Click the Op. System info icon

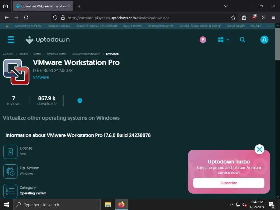[10, 171]
